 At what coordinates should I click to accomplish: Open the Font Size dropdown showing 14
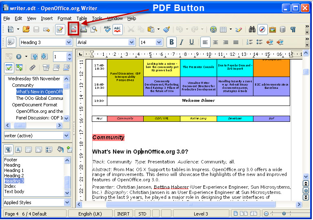coord(159,42)
